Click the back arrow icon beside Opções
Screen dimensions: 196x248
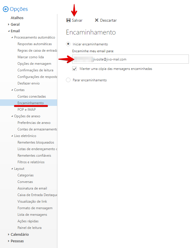click(5, 9)
